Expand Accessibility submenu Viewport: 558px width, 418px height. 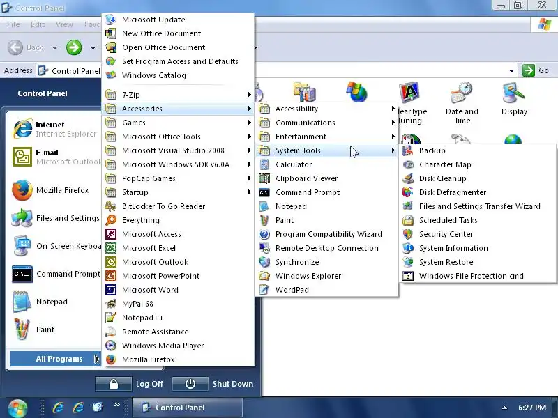(x=326, y=109)
